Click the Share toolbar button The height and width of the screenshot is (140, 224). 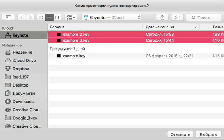tap(162, 17)
